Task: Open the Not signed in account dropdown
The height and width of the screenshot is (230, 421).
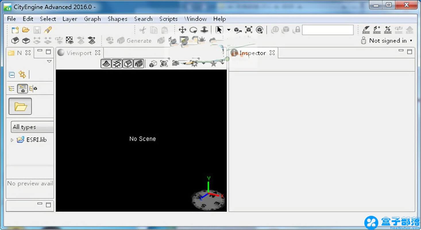Action: [387, 41]
